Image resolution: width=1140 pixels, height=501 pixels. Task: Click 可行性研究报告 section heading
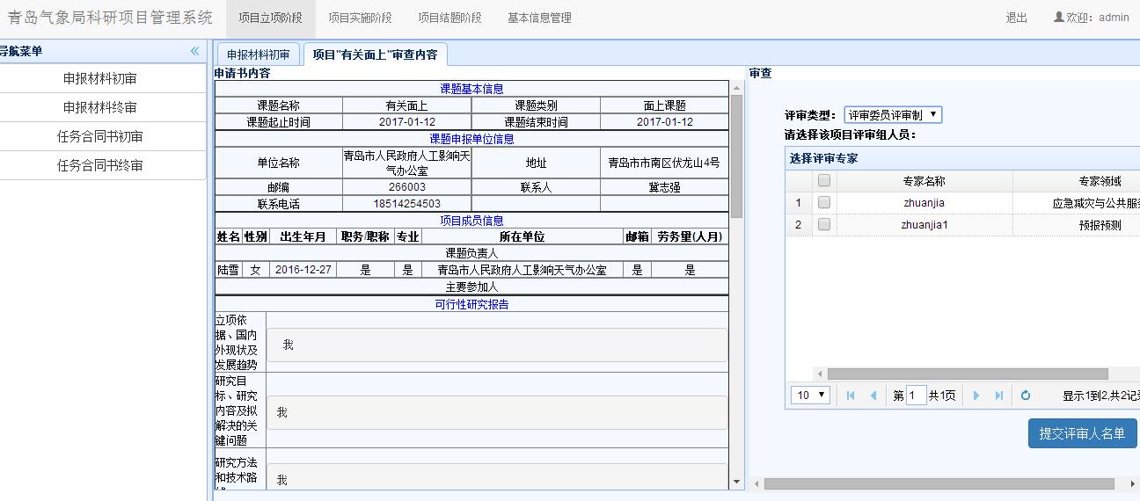pos(471,305)
